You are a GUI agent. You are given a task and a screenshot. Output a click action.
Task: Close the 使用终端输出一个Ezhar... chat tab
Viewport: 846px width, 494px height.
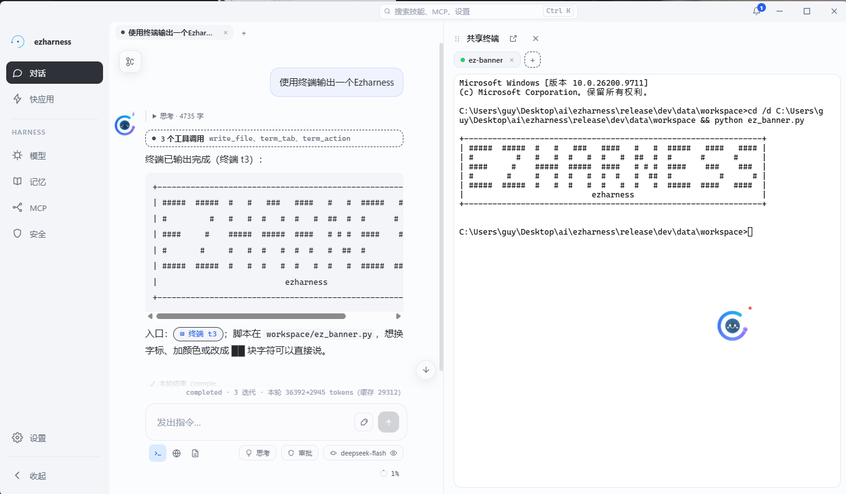point(225,33)
